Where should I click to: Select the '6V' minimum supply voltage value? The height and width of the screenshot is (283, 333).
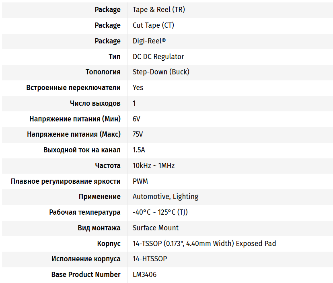pos(136,119)
